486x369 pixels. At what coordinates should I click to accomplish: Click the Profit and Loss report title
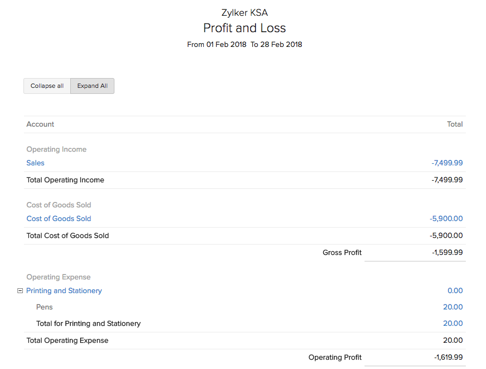click(244, 28)
